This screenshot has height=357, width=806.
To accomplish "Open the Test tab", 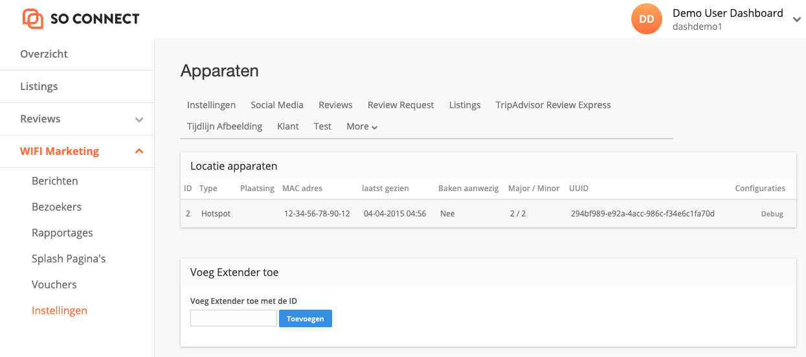I will pos(322,126).
